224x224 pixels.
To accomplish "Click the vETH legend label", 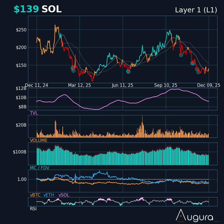I will pos(49,195).
